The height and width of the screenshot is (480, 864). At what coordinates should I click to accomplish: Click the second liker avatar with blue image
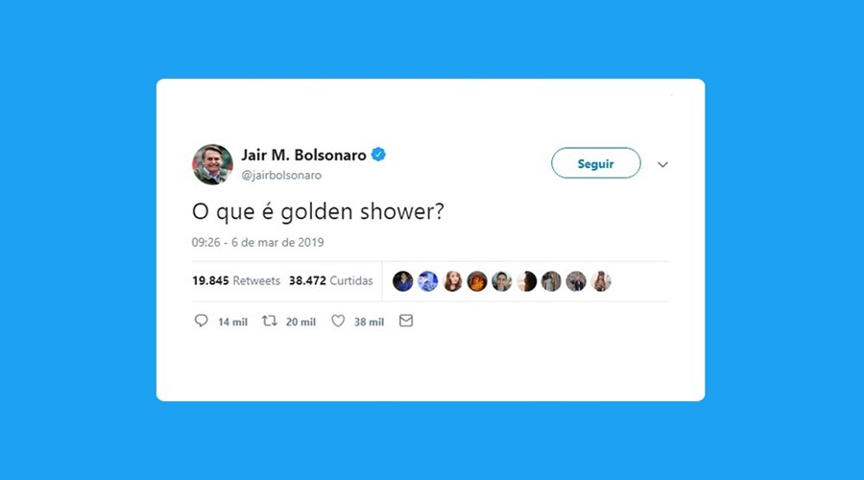427,281
